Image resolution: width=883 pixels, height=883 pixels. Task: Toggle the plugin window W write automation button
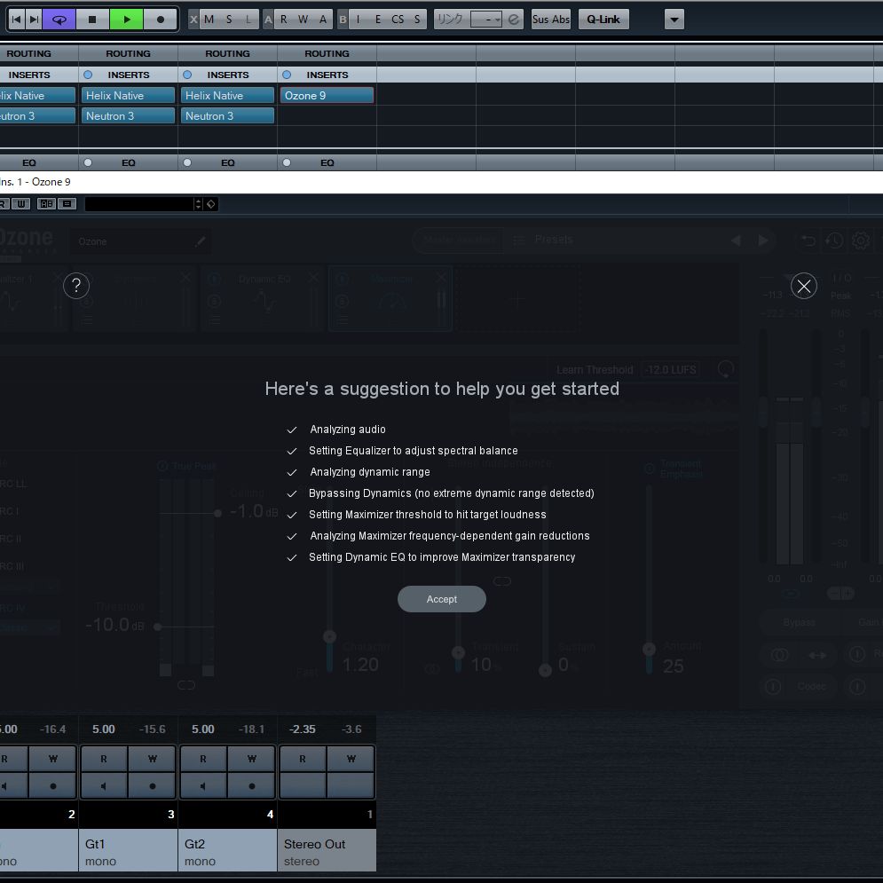coord(20,204)
